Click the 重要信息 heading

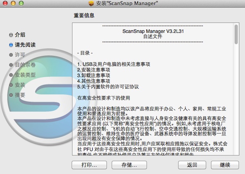tap(84, 15)
